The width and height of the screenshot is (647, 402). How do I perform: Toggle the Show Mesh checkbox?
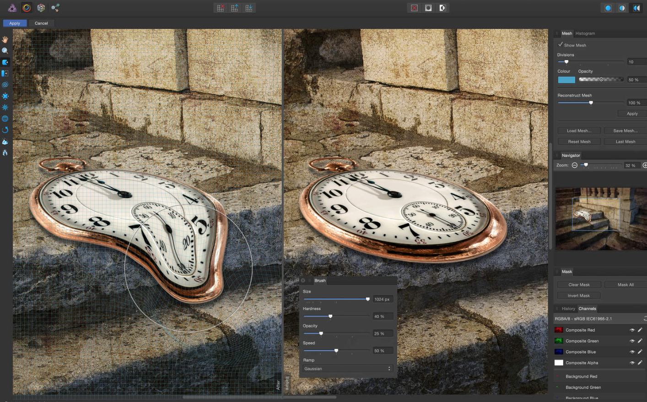tap(561, 45)
